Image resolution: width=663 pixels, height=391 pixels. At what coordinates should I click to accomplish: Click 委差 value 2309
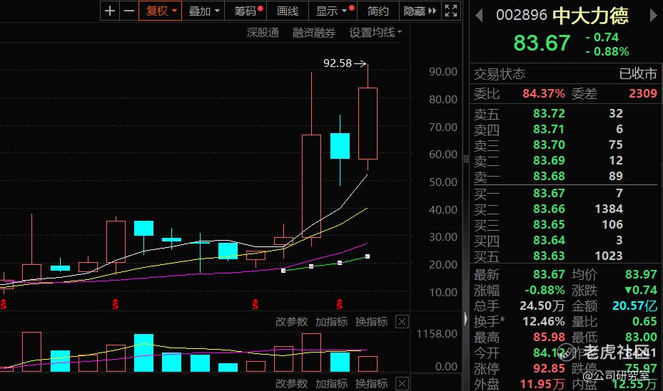[643, 93]
